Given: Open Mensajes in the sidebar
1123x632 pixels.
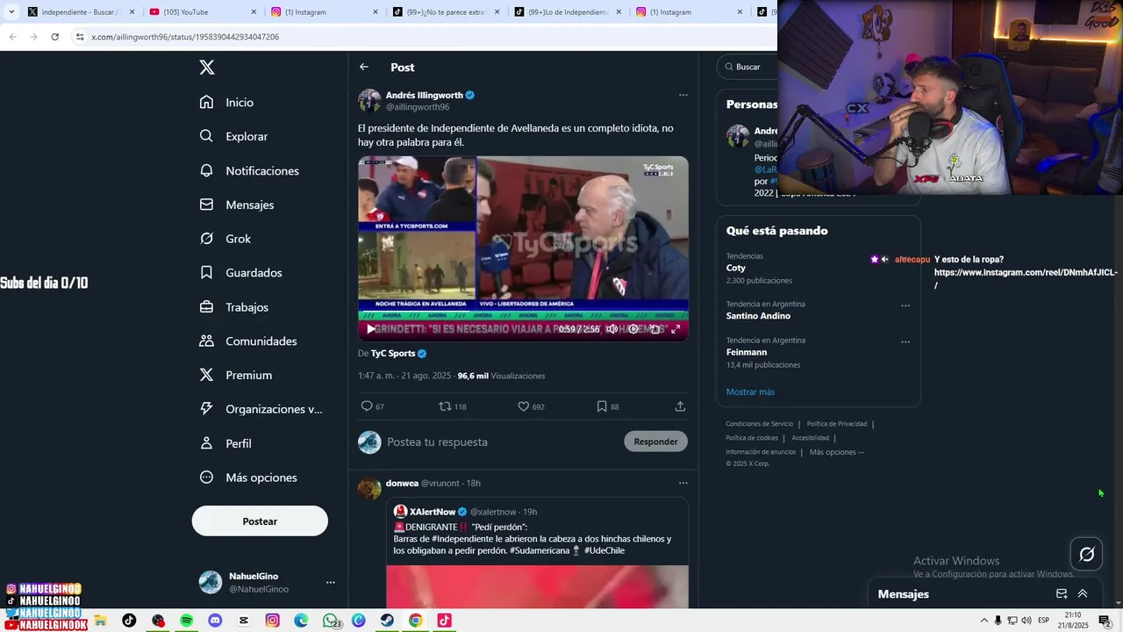Looking at the screenshot, I should point(237,205).
